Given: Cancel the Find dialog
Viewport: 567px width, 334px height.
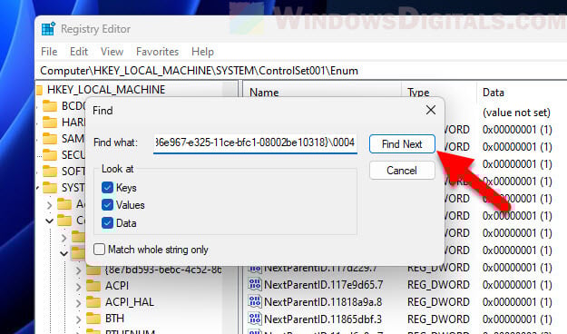Looking at the screenshot, I should click(x=402, y=170).
